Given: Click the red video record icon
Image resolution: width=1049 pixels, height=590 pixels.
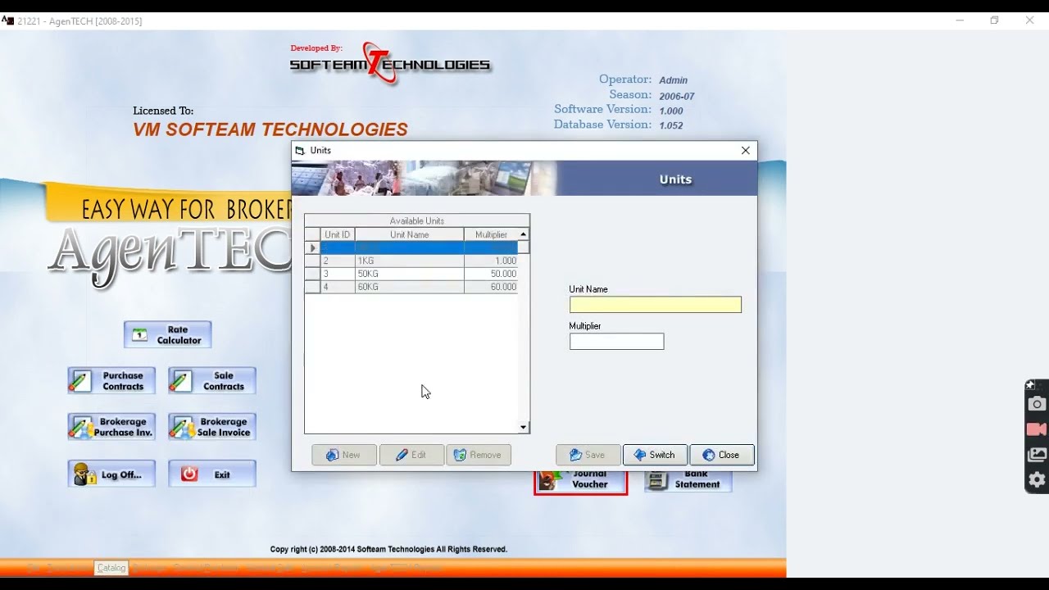Looking at the screenshot, I should pyautogui.click(x=1037, y=429).
